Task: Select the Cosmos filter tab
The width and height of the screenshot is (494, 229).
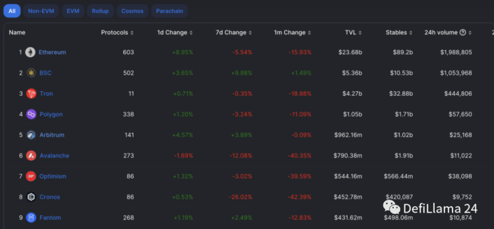Action: click(132, 11)
